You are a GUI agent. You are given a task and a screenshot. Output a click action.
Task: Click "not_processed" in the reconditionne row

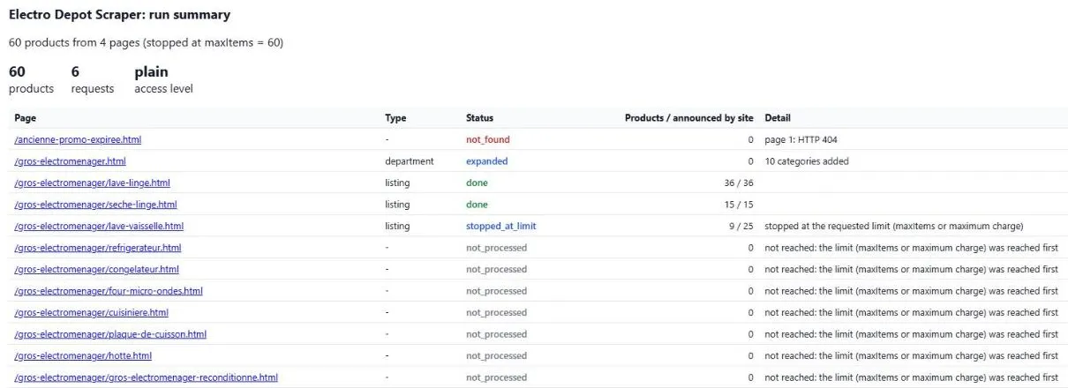pyautogui.click(x=496, y=377)
